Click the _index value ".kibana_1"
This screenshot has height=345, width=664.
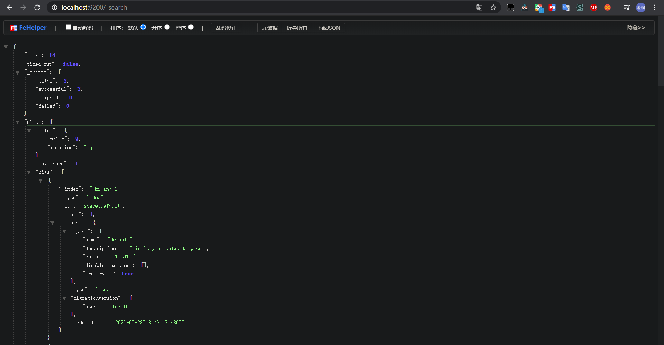(105, 189)
